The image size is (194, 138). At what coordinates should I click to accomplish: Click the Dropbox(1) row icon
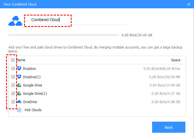[19, 77]
